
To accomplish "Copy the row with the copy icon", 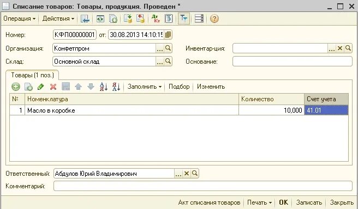I will point(28,87).
